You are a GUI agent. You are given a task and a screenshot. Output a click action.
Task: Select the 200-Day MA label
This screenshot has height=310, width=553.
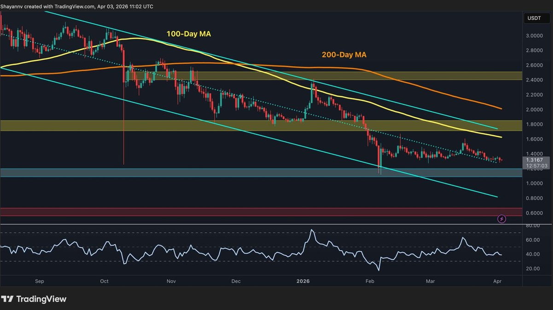coord(344,55)
